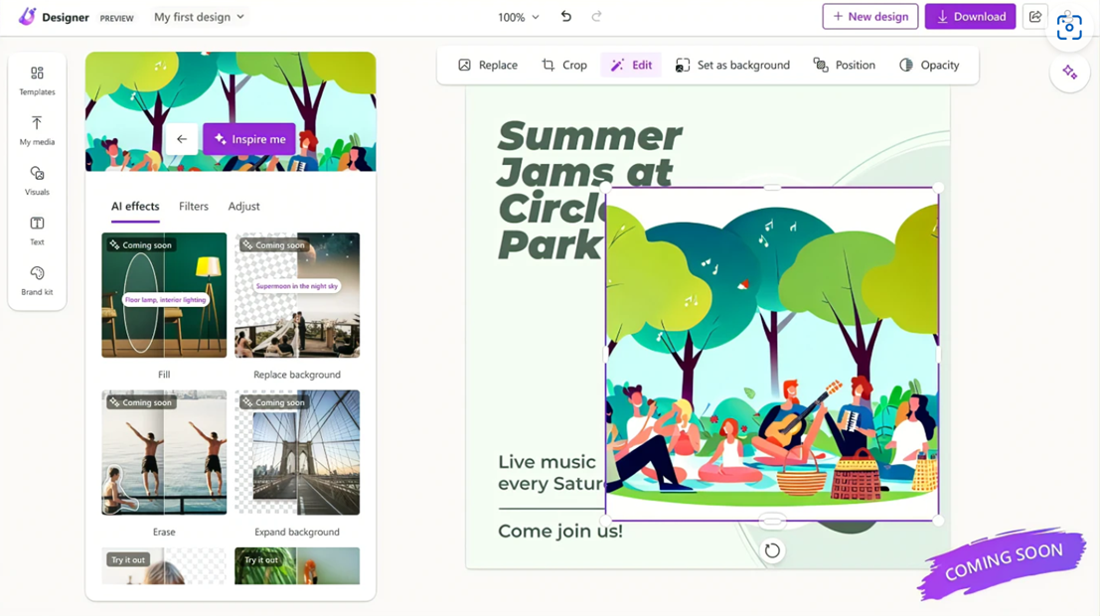
Task: Expand the My first design dropdown
Action: pos(200,17)
